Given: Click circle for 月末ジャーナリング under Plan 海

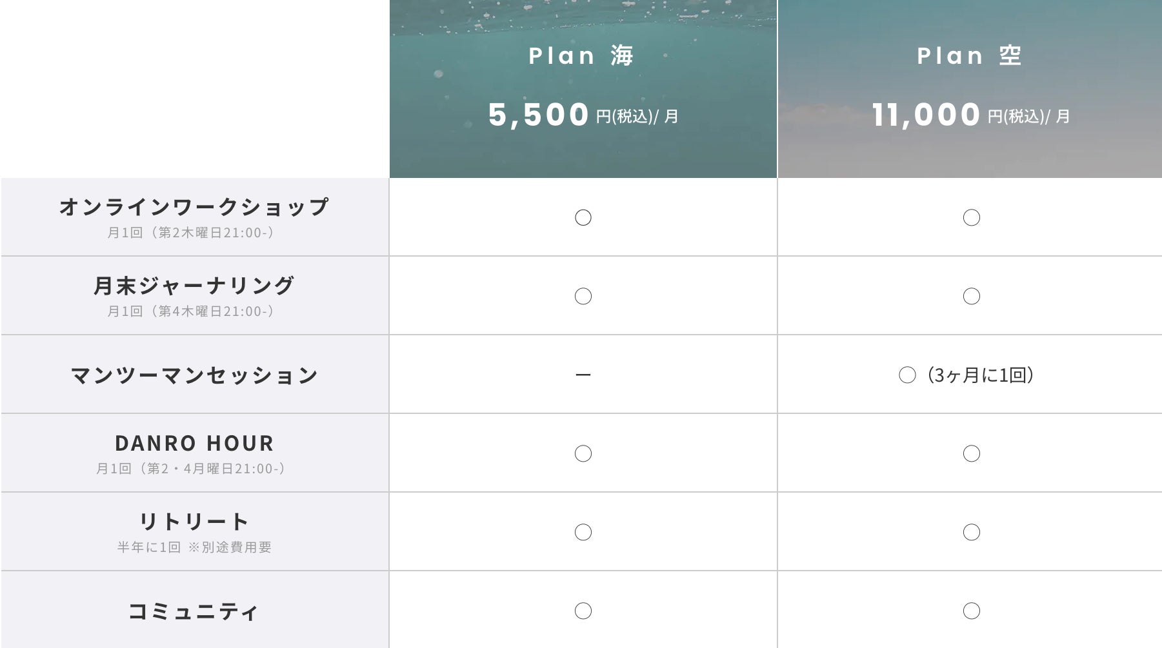Looking at the screenshot, I should [x=583, y=297].
